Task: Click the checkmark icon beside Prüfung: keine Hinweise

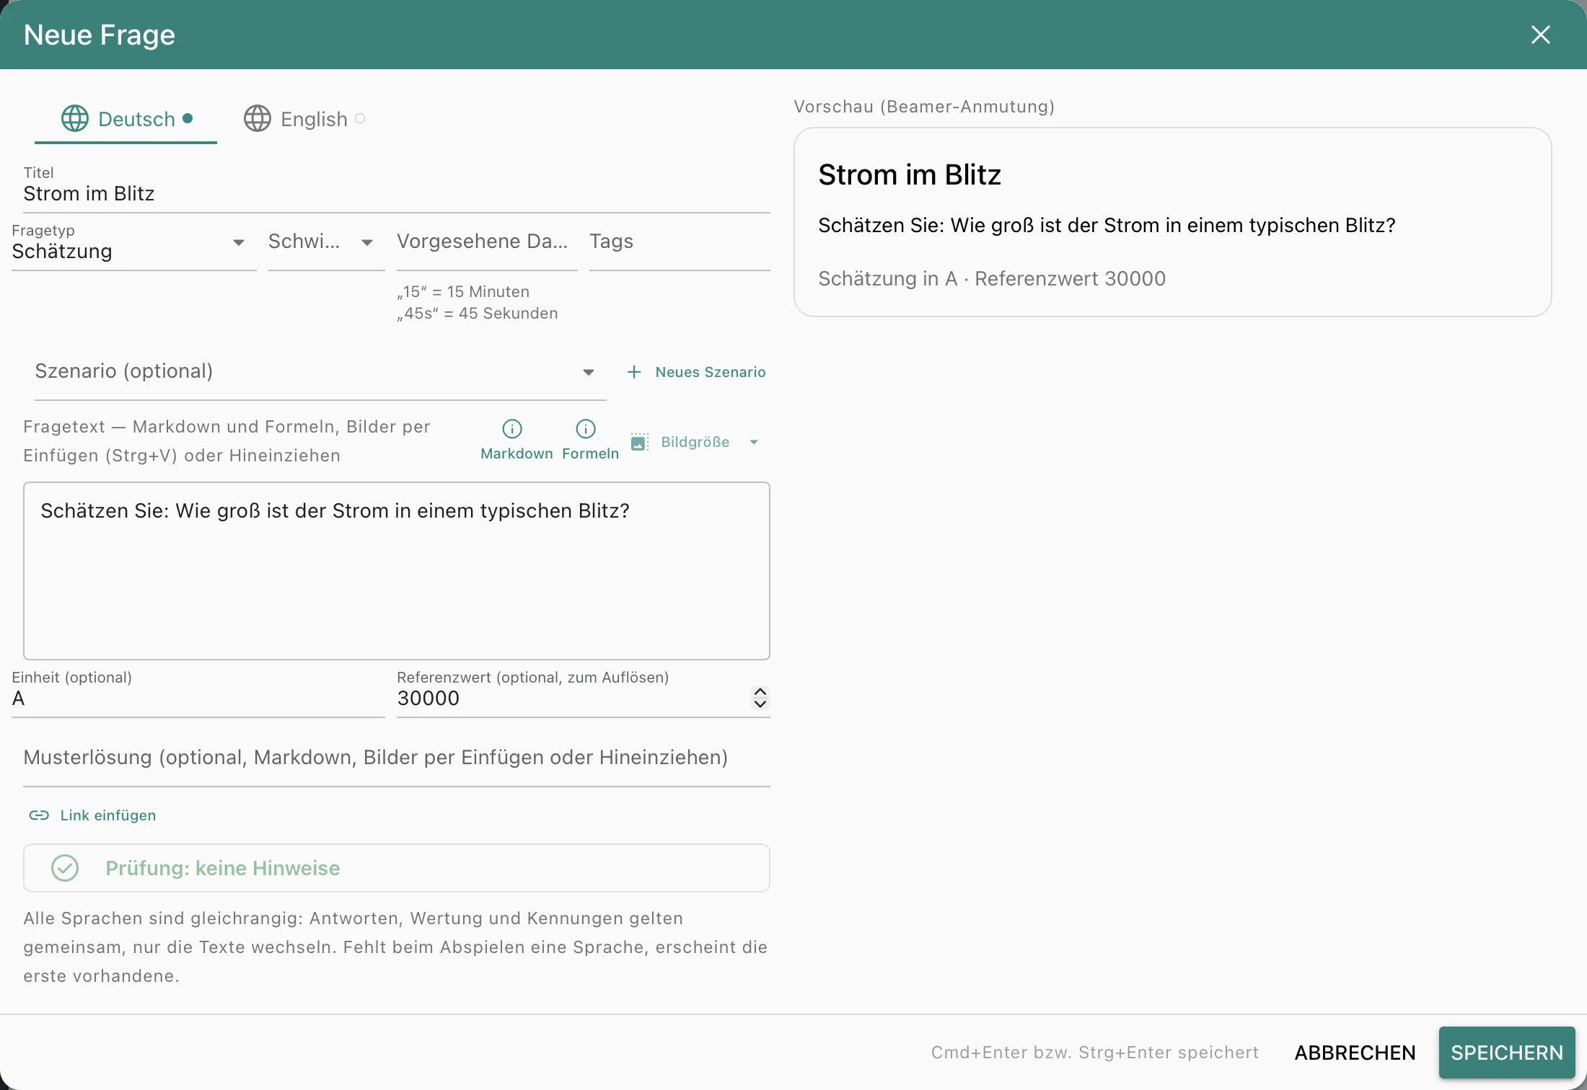Action: point(65,868)
